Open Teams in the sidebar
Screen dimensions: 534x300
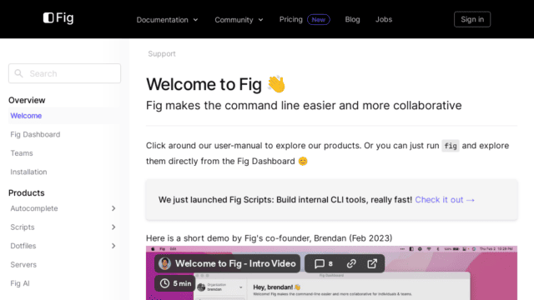coord(22,153)
